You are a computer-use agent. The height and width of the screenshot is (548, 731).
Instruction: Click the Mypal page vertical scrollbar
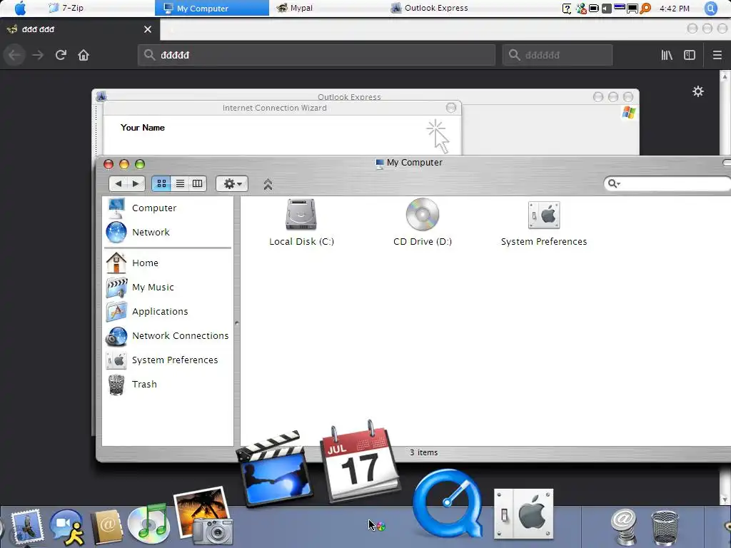click(x=725, y=287)
